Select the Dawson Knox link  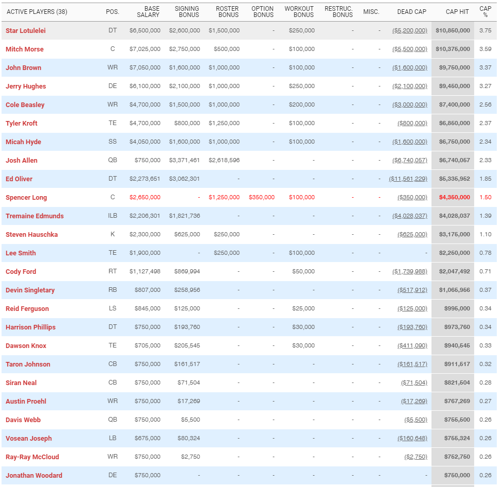(x=26, y=346)
